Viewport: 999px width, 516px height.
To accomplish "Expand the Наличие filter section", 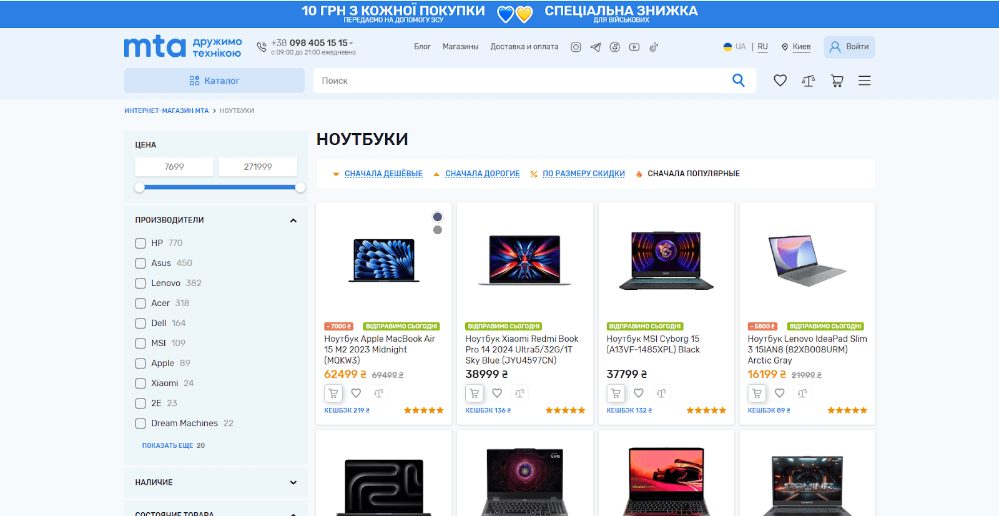I will point(293,482).
